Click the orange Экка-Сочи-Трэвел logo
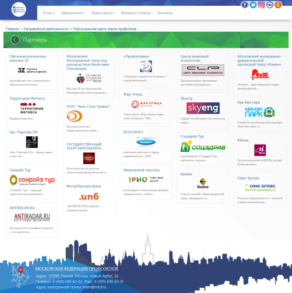 tap(74, 116)
